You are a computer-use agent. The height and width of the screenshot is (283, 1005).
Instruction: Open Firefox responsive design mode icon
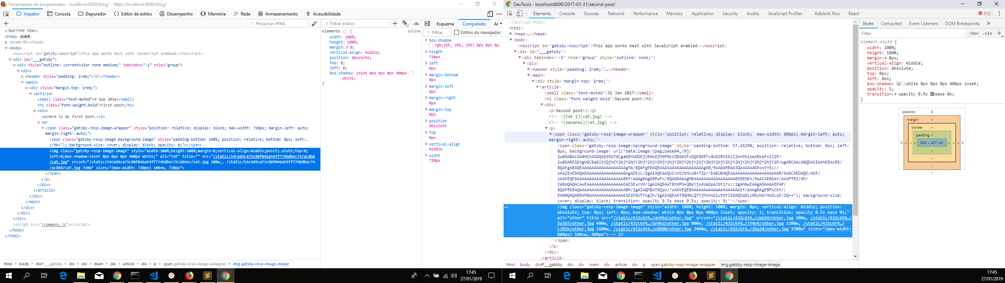point(490,14)
